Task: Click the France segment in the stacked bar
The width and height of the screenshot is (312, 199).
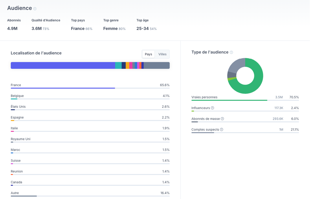Action: pyautogui.click(x=63, y=66)
